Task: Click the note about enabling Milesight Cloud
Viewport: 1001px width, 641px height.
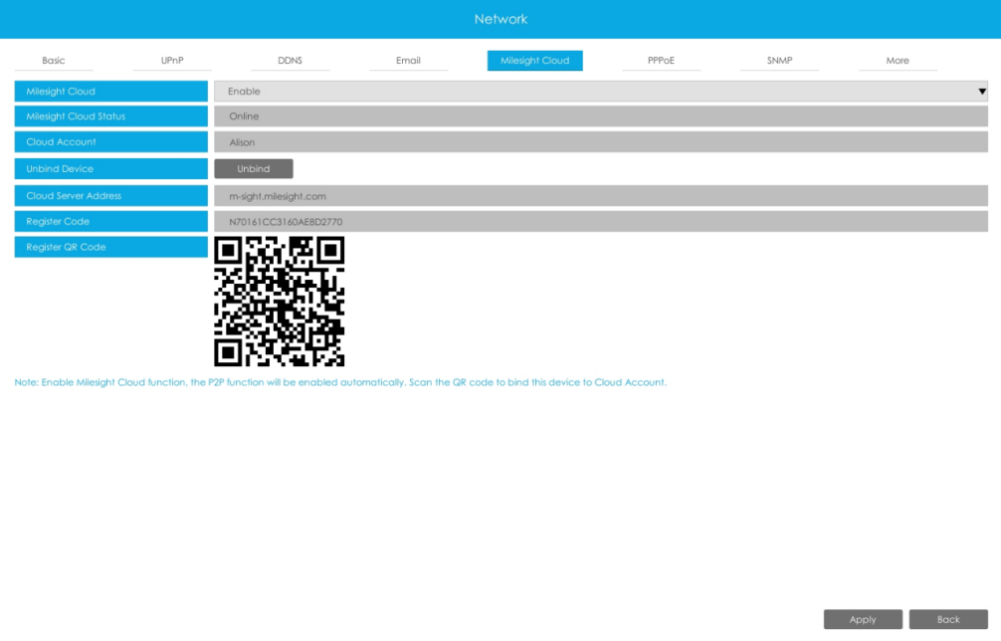Action: coord(340,382)
